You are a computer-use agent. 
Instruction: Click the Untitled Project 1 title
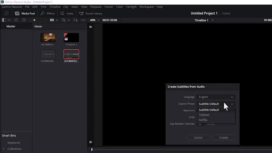tap(204, 13)
